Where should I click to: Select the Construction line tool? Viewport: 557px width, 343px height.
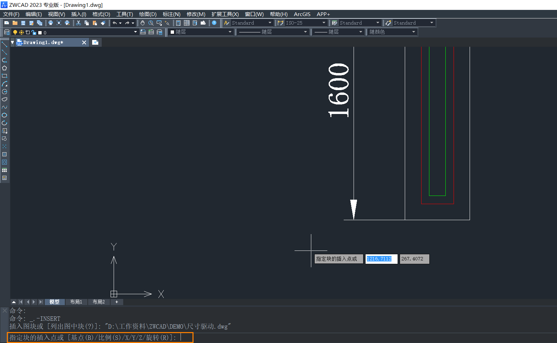pyautogui.click(x=4, y=52)
